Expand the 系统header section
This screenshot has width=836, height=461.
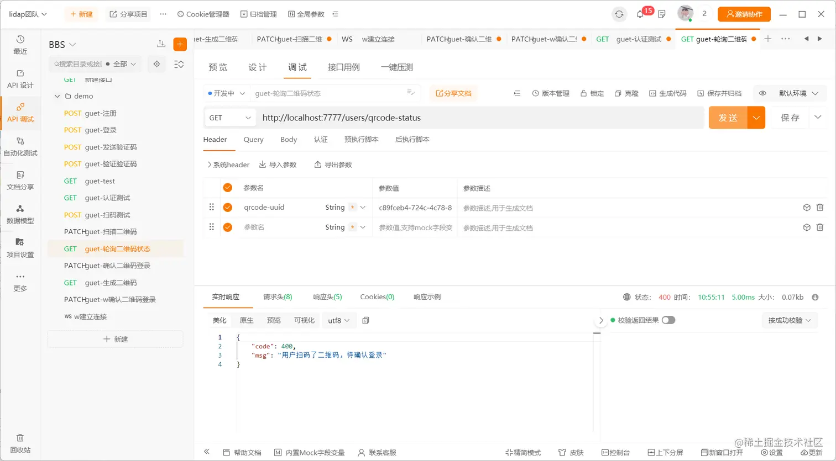(228, 165)
